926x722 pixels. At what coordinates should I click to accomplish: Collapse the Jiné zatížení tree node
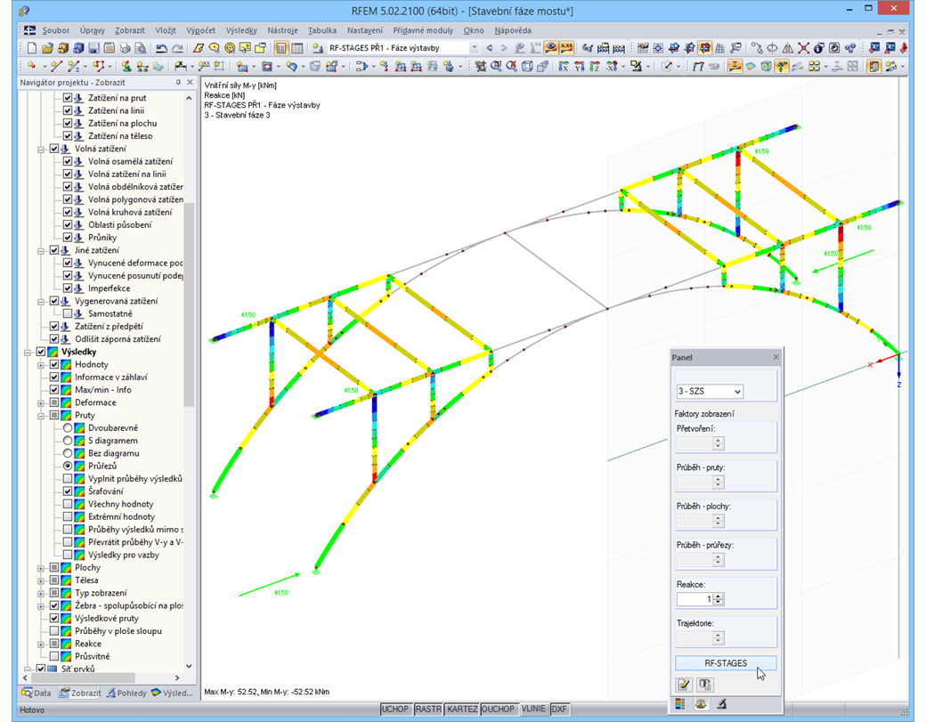point(41,251)
